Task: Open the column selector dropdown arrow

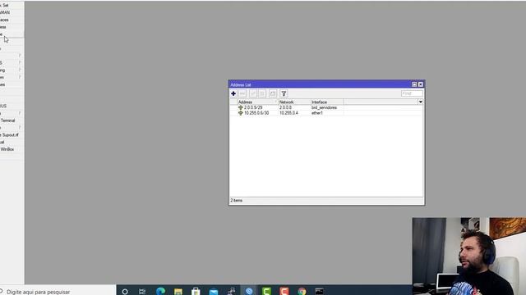Action: click(420, 102)
